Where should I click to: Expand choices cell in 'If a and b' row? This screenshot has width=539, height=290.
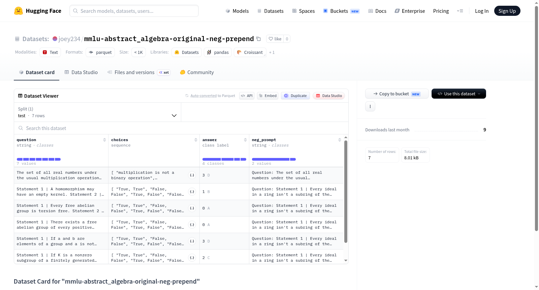pyautogui.click(x=192, y=241)
